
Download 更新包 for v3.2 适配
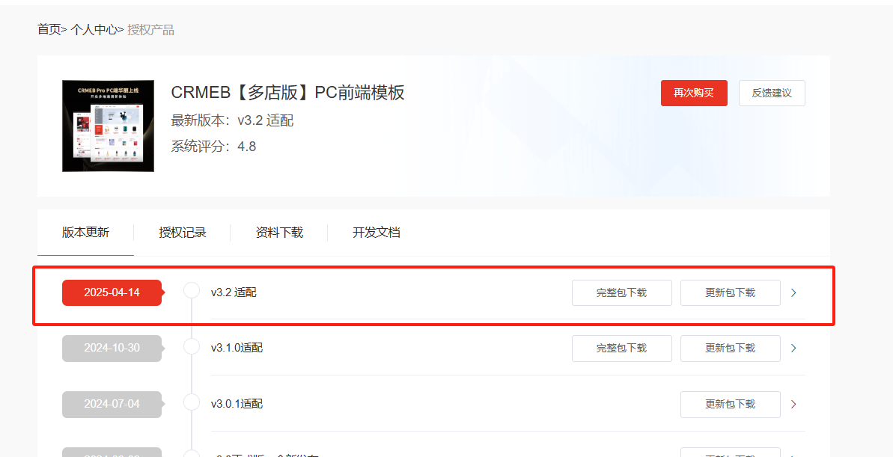[730, 292]
